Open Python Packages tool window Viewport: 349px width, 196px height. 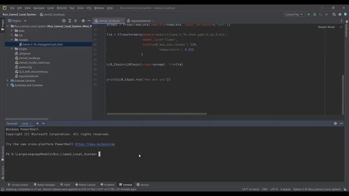(x=44, y=185)
